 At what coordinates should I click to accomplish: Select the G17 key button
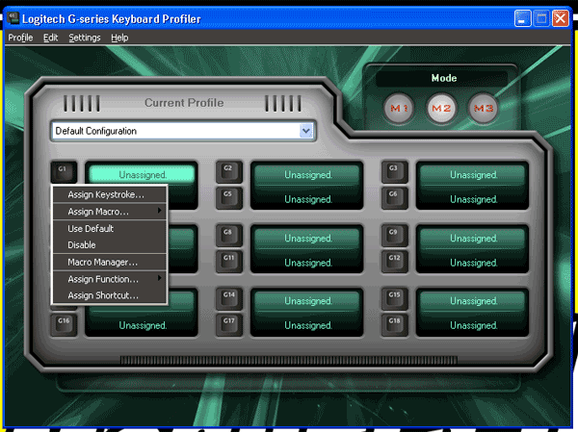(x=229, y=325)
